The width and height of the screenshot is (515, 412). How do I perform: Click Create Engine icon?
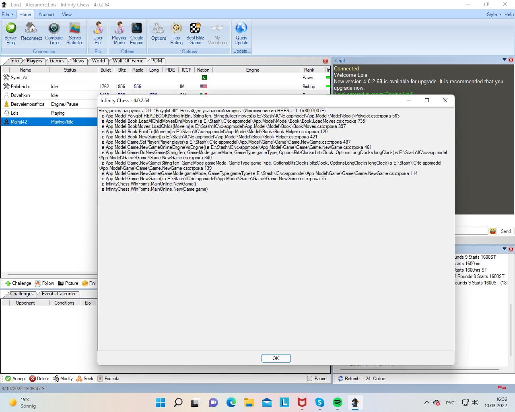click(x=137, y=33)
